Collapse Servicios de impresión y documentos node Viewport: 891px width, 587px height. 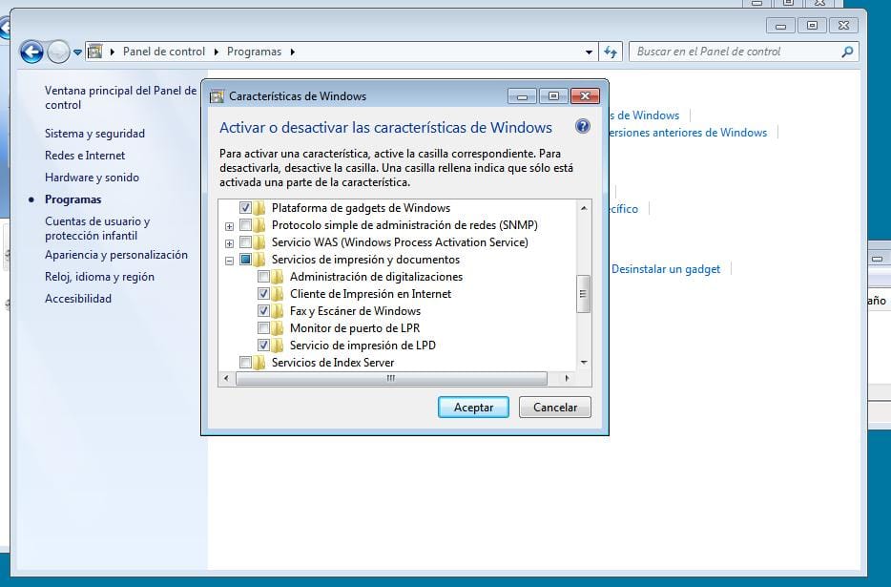point(229,260)
